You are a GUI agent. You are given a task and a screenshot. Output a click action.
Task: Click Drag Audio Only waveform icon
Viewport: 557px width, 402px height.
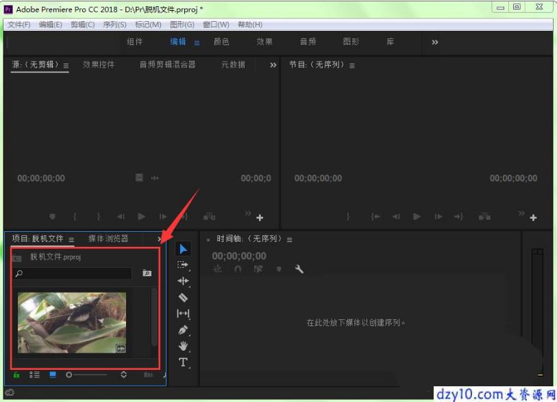click(x=155, y=178)
